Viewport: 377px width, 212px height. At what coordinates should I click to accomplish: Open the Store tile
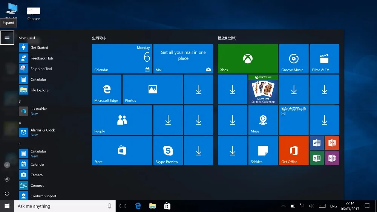click(x=122, y=151)
